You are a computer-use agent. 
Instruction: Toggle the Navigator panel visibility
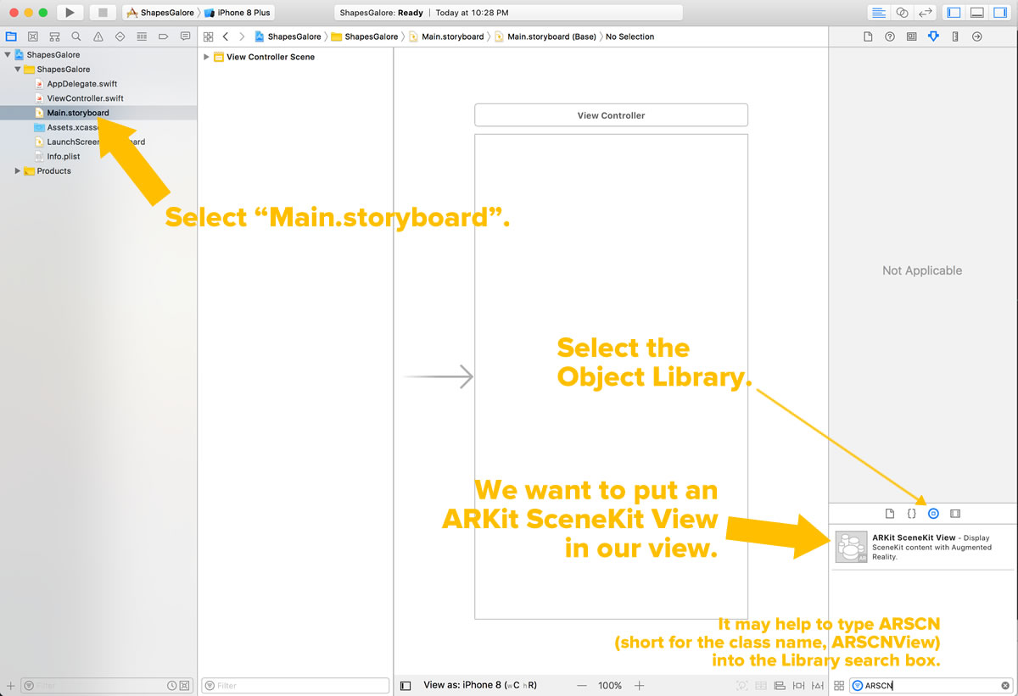pos(954,13)
